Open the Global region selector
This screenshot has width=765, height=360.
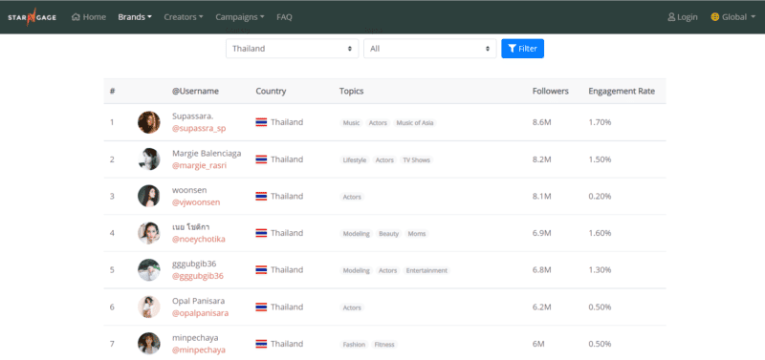point(733,17)
